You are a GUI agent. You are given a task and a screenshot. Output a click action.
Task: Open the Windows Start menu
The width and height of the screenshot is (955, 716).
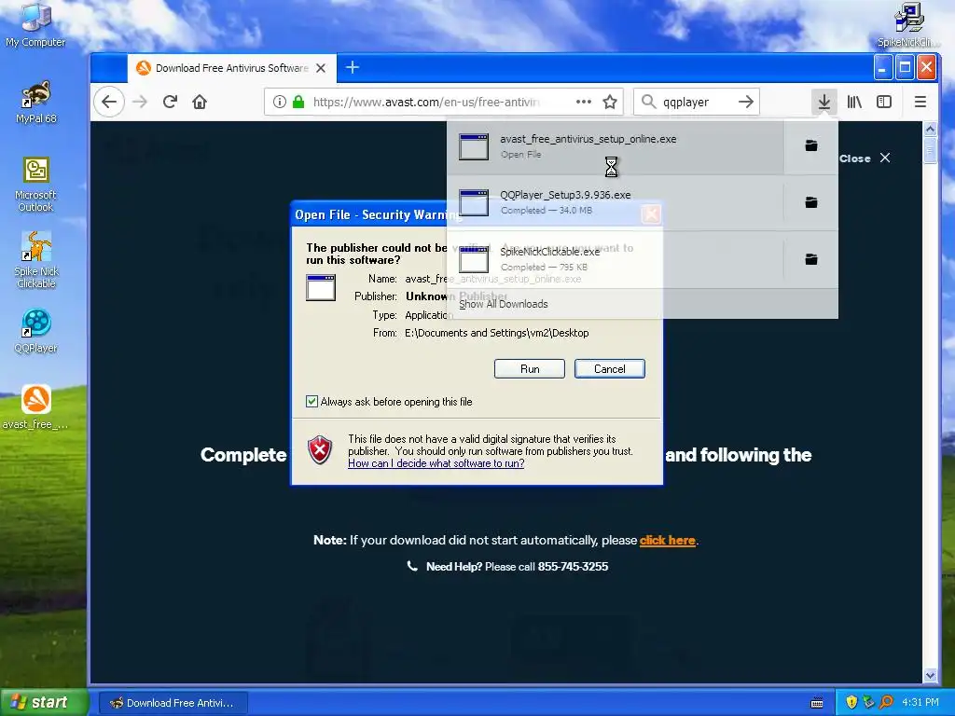coord(44,702)
